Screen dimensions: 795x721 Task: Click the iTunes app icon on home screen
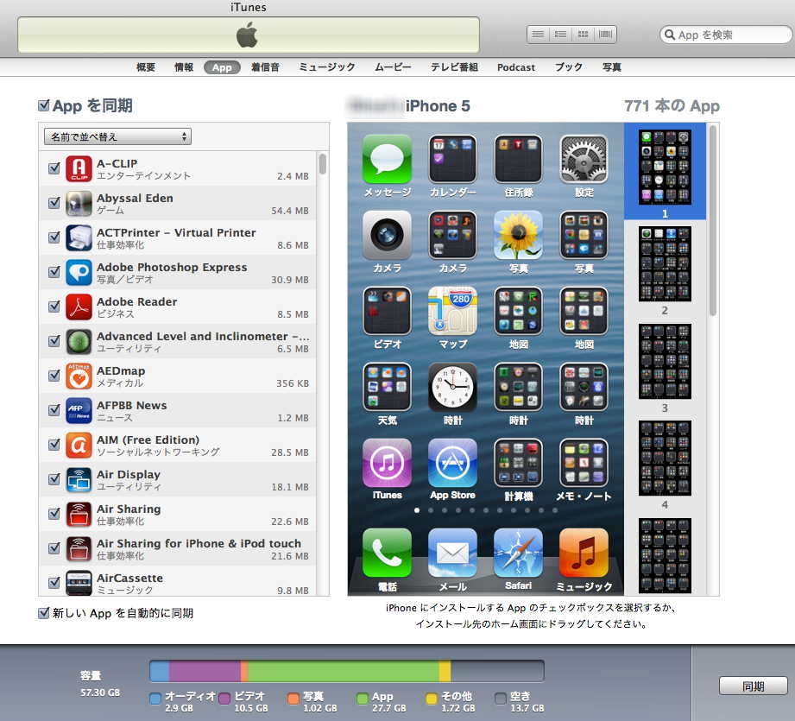(x=387, y=463)
